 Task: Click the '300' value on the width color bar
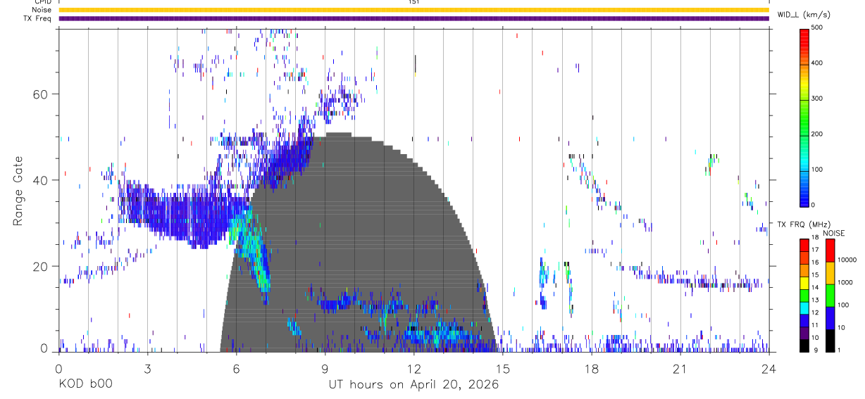817,99
